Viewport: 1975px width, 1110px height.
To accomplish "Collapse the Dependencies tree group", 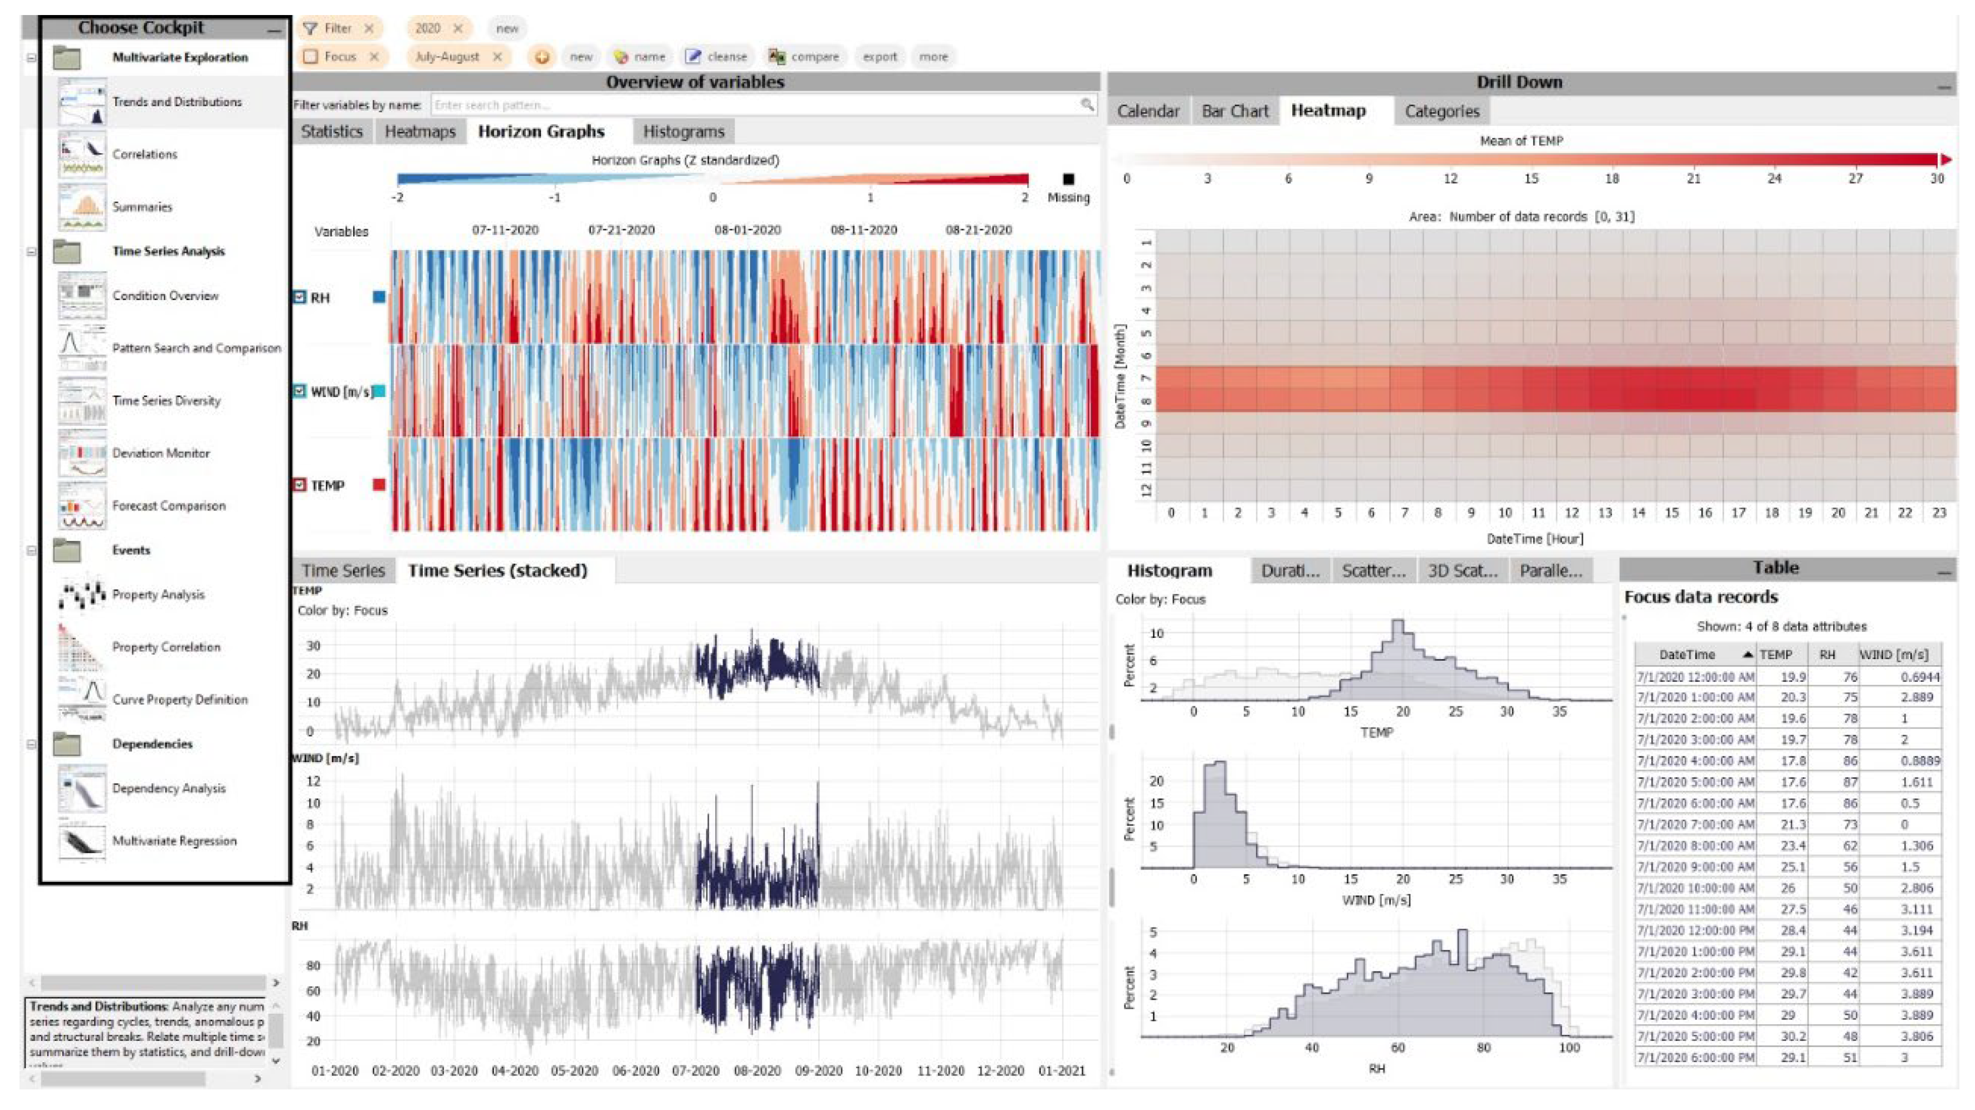I will pyautogui.click(x=31, y=744).
